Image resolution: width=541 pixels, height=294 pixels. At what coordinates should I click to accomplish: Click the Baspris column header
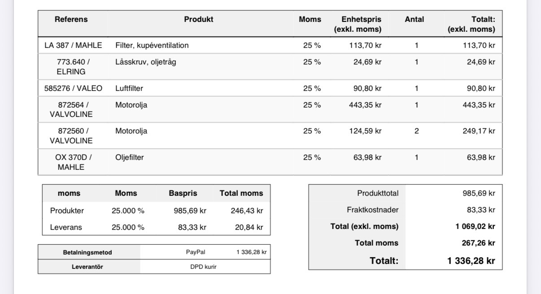tap(183, 194)
